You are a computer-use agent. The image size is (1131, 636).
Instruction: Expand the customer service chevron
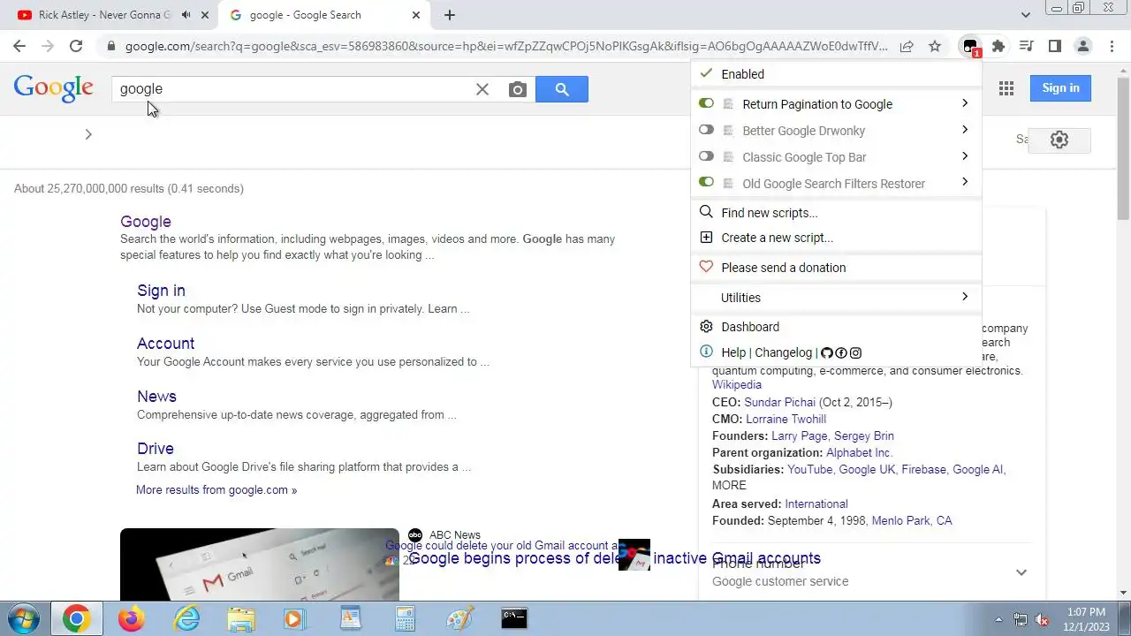[x=1021, y=572]
